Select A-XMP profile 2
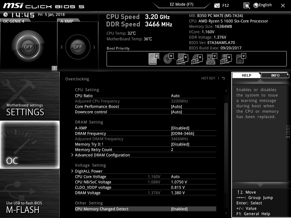Viewport: 291px width, 218px height. pos(62,47)
